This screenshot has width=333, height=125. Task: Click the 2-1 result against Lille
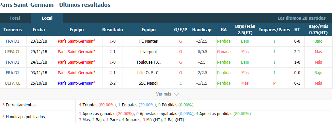(113, 73)
